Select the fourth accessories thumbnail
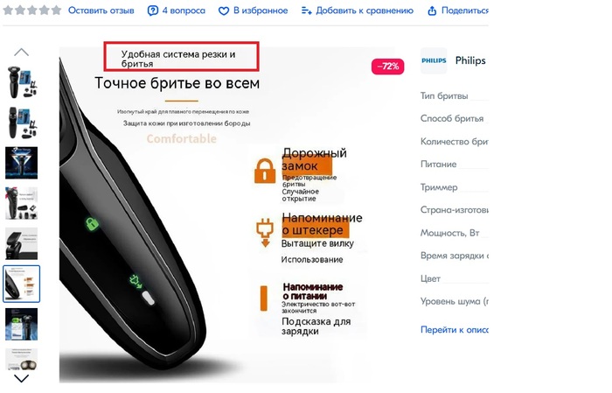 22,203
